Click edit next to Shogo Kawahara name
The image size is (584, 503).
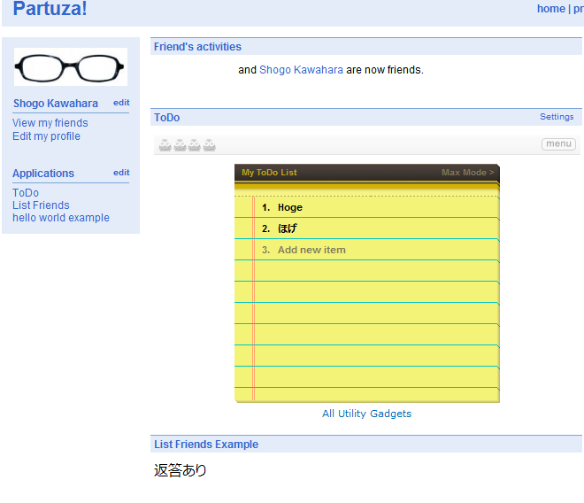click(x=121, y=103)
